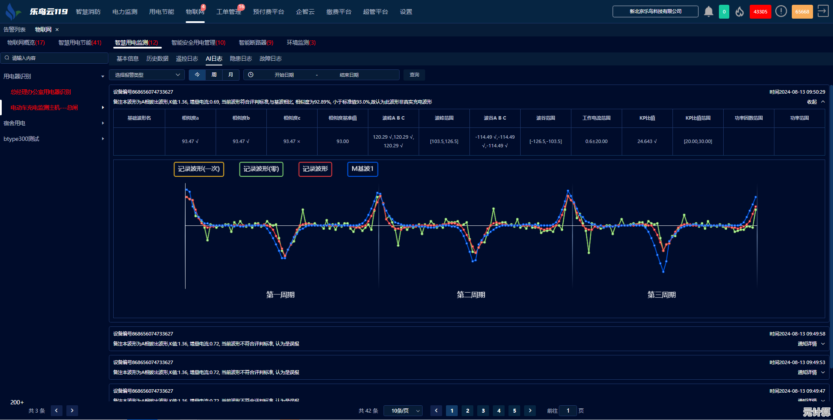Close the 物联网 page tab
This screenshot has width=833, height=420.
pyautogui.click(x=57, y=29)
